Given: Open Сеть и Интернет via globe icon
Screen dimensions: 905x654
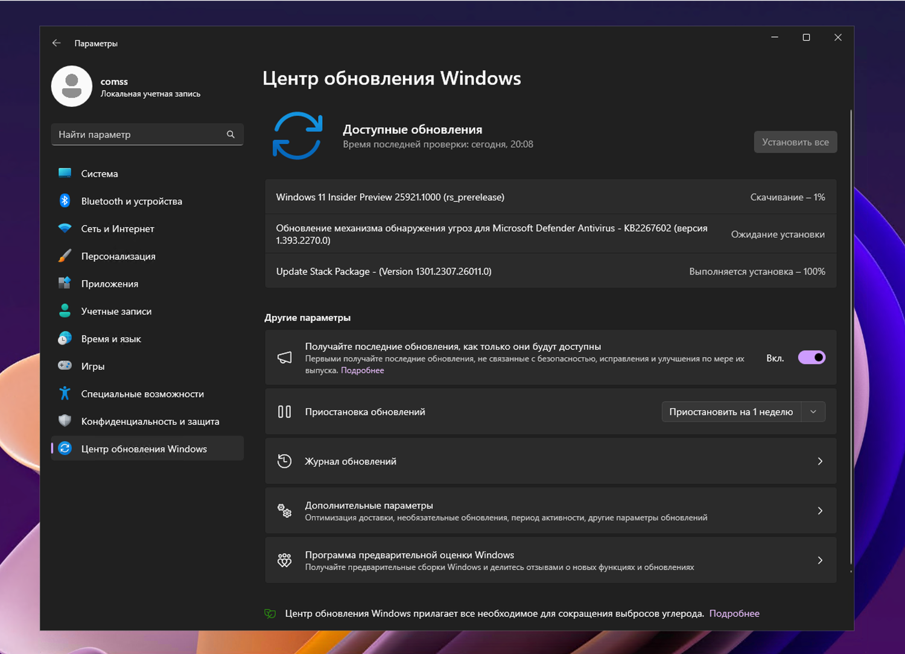Looking at the screenshot, I should [65, 229].
